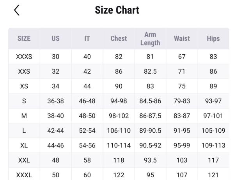Screen dimensions: 234x180
Task: Click the XXXL size row label
Action: [24, 175]
